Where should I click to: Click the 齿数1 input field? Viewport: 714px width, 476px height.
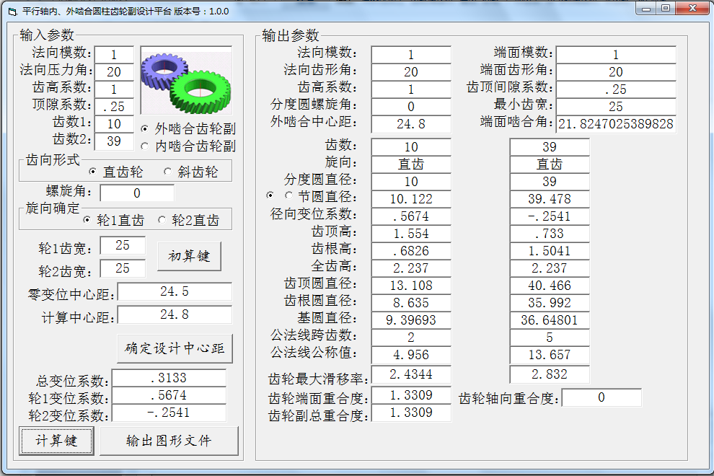(114, 124)
